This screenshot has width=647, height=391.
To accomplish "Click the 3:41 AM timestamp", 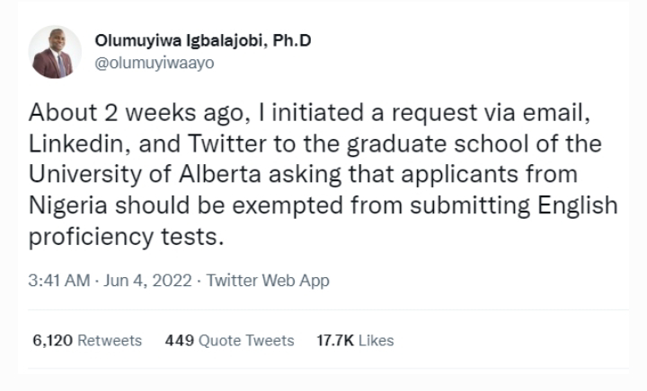I will pos(58,281).
